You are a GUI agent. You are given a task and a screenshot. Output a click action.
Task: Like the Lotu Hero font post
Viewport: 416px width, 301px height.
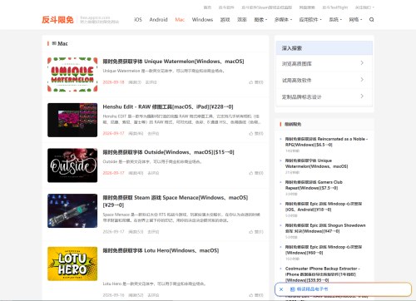coord(256,295)
